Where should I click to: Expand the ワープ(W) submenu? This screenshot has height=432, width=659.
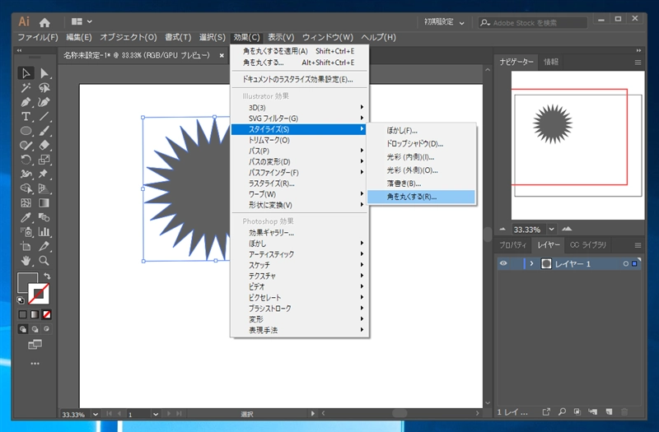click(299, 194)
